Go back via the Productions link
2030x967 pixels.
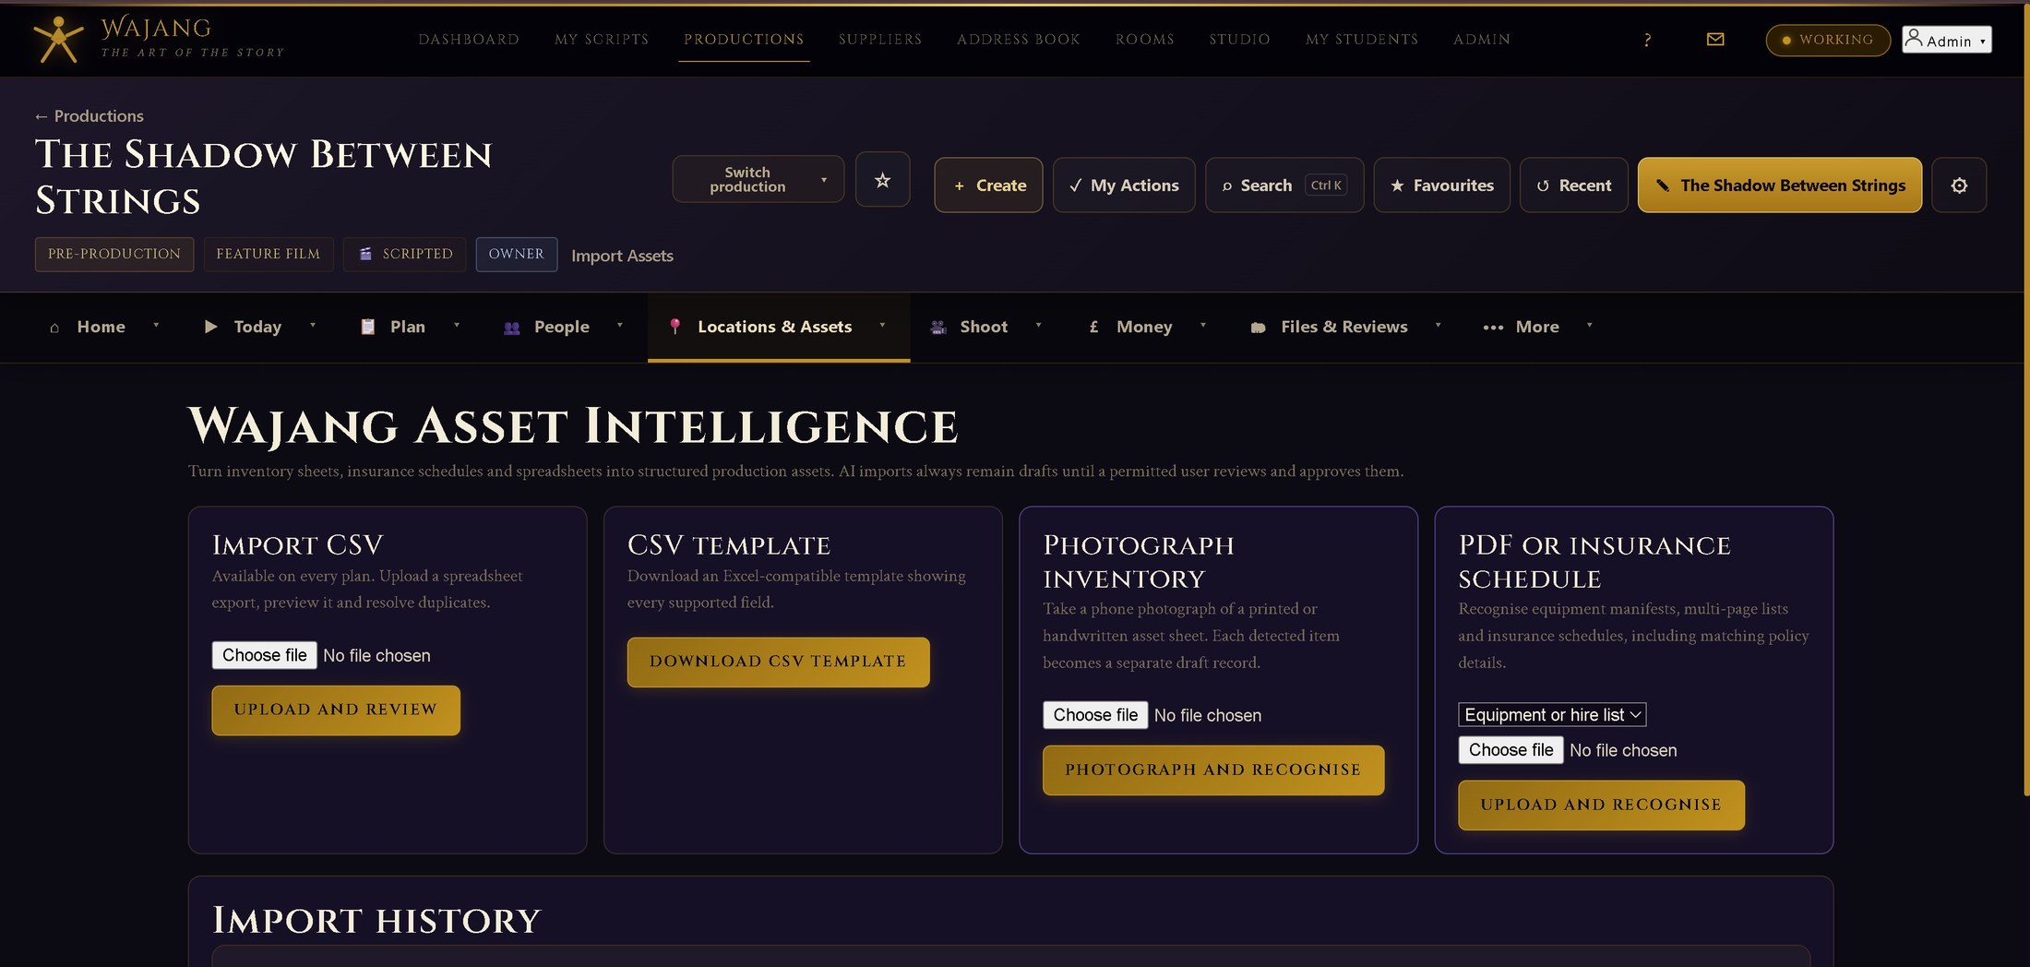(90, 116)
